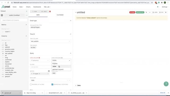Click the dataset table grid icon
The height and width of the screenshot is (96, 170).
(2, 15)
